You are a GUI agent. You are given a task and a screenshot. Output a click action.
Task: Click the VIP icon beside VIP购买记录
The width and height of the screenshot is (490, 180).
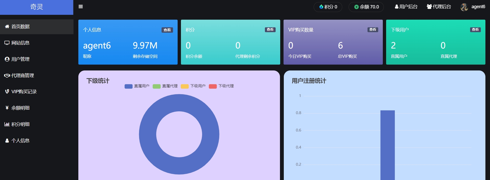coord(7,91)
